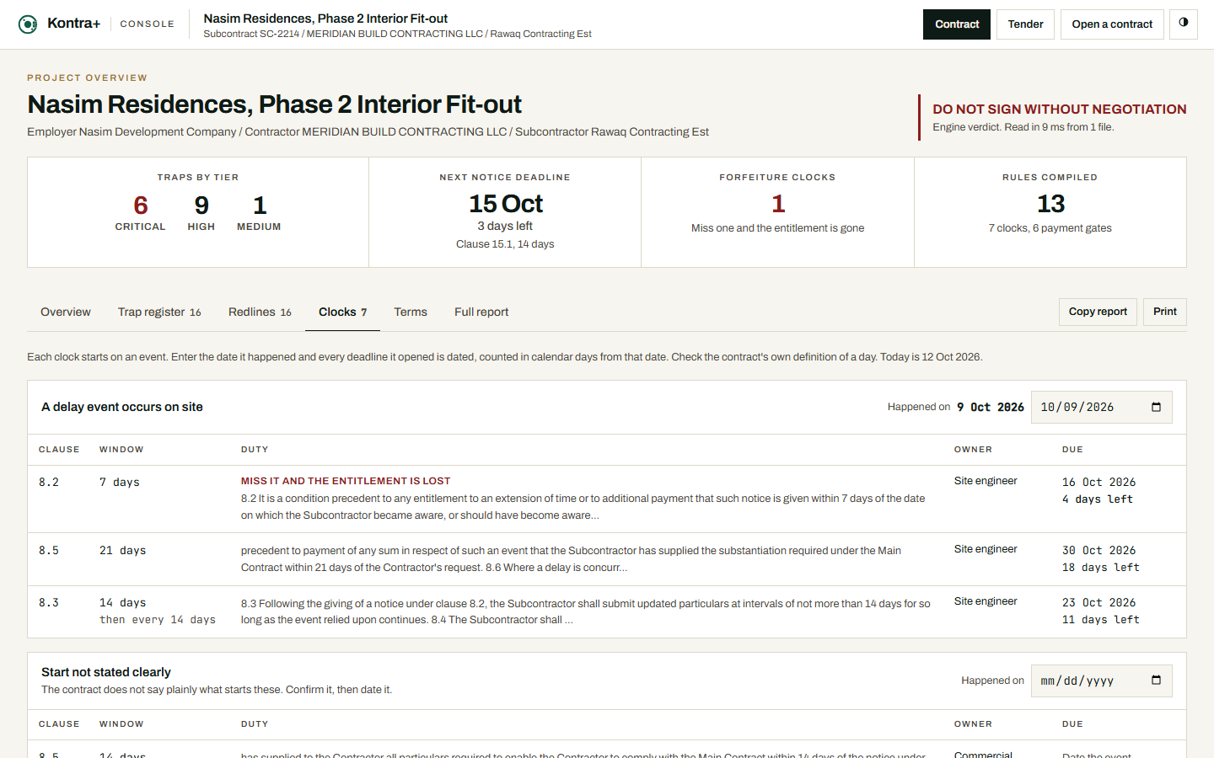Switch to the Redlines tab
This screenshot has height=758, width=1214.
point(260,312)
